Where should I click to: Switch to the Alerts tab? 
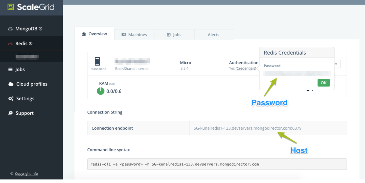tap(214, 35)
